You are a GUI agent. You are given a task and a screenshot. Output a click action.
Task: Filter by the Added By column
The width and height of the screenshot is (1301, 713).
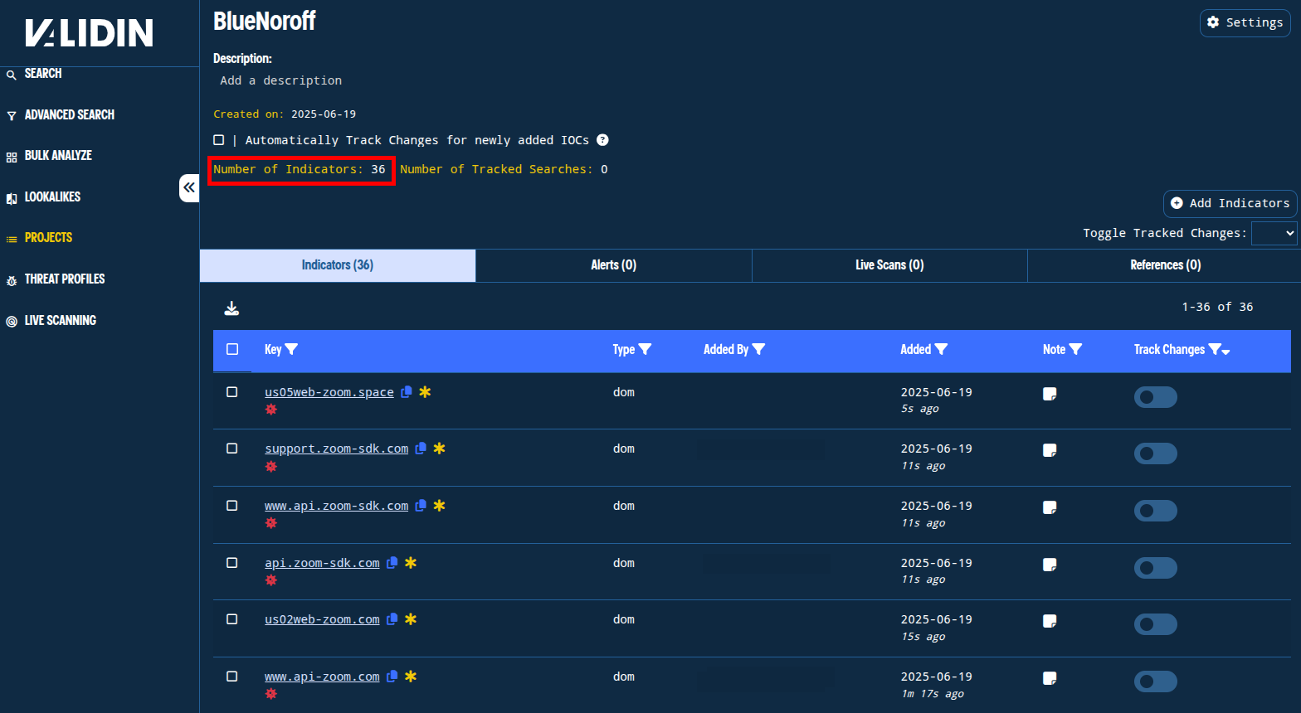point(758,349)
